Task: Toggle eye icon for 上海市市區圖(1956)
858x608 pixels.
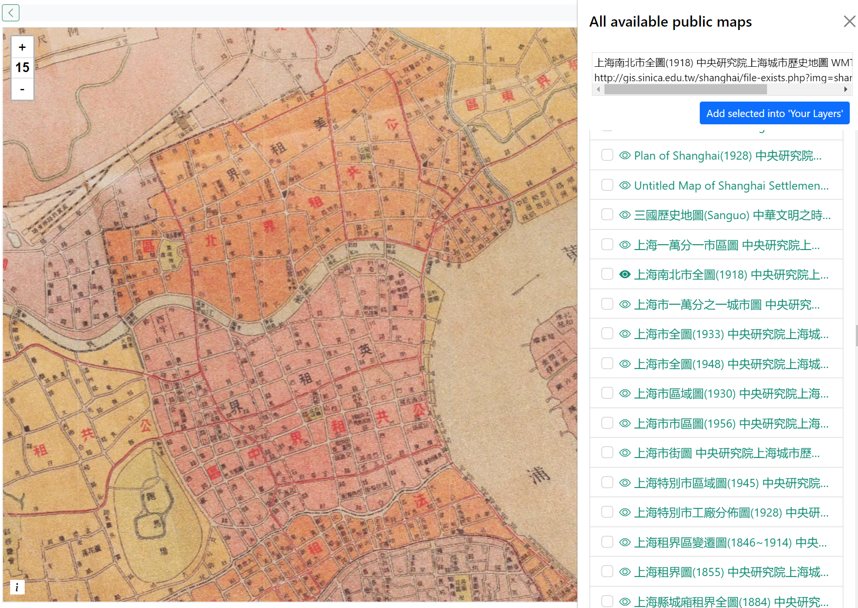Action: [x=625, y=423]
